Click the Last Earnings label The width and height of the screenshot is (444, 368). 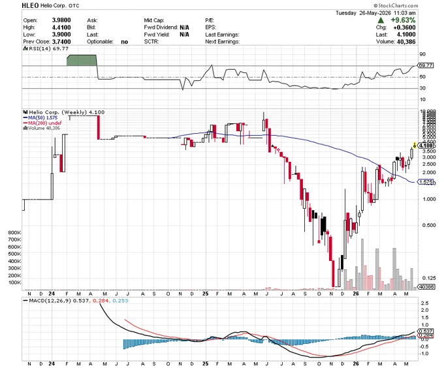(x=222, y=35)
